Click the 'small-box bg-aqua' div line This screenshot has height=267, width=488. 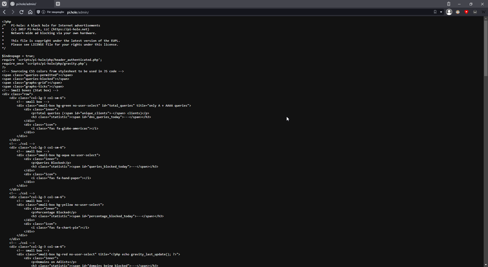58,155
